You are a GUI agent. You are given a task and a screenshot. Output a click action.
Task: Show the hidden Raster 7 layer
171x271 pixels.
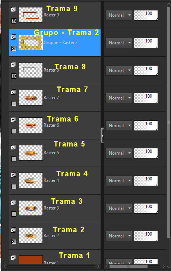14,104
